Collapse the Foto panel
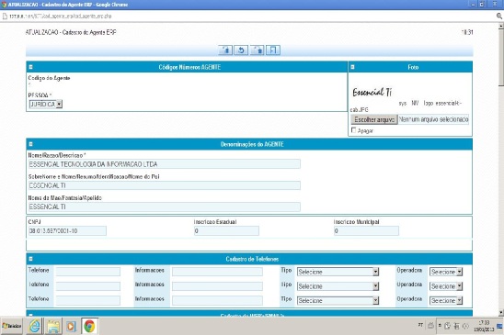Screen dimensions: 504x335 pyautogui.click(x=352, y=67)
